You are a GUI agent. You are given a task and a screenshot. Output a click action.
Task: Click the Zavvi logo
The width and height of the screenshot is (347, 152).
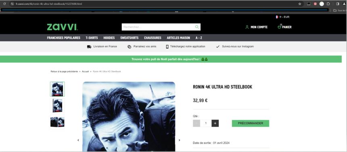pos(62,27)
